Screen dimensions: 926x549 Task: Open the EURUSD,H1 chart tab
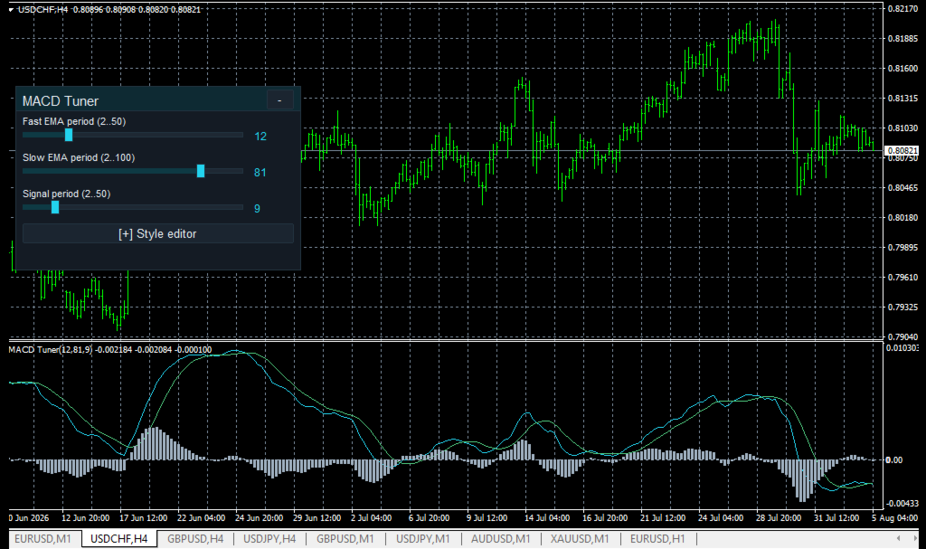657,539
